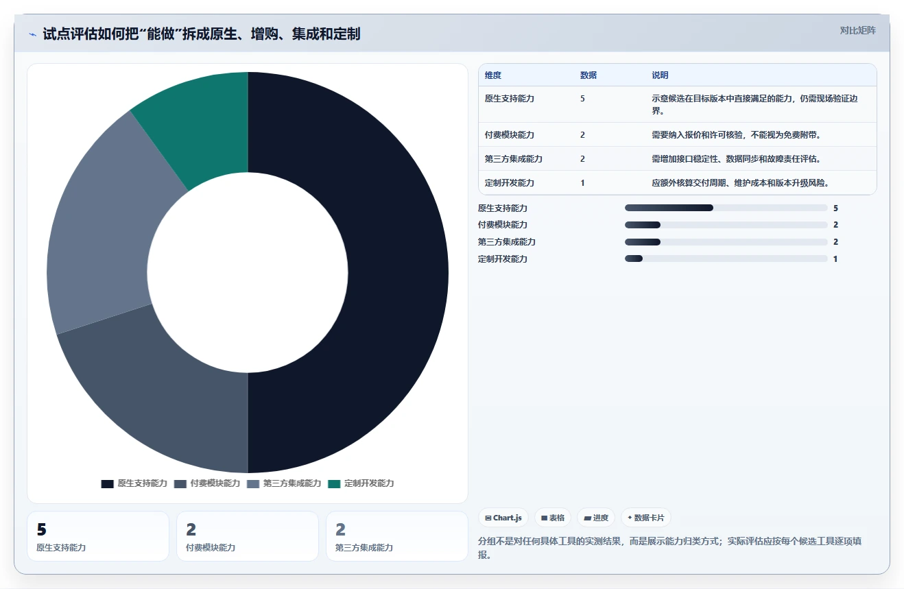Click the 定制开发能力 progress bar
904x589 pixels.
[x=726, y=259]
